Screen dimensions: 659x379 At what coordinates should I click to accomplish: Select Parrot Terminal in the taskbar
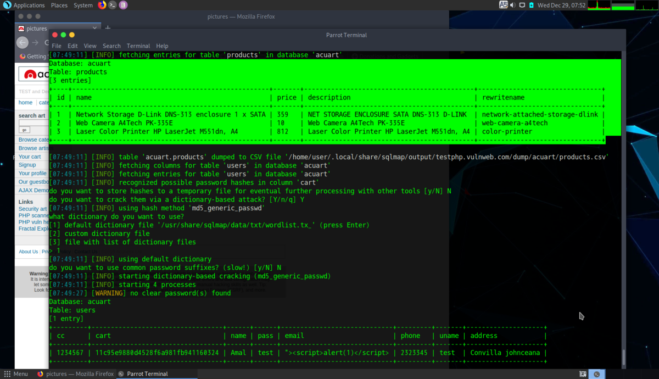143,374
